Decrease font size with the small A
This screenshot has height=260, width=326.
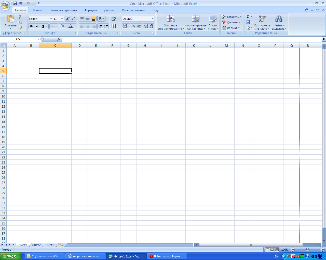(73, 19)
